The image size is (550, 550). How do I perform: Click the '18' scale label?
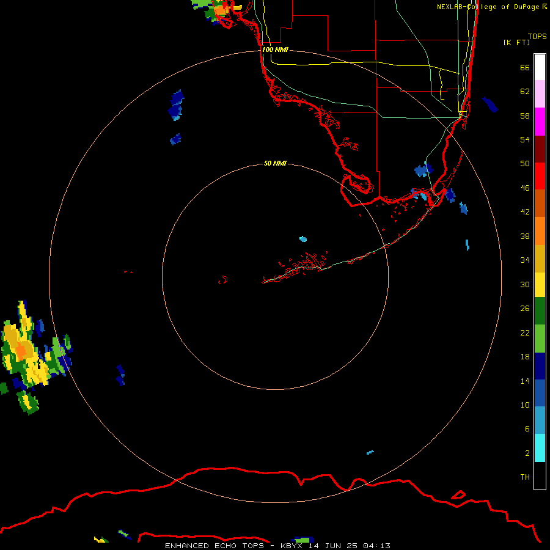[x=525, y=357]
